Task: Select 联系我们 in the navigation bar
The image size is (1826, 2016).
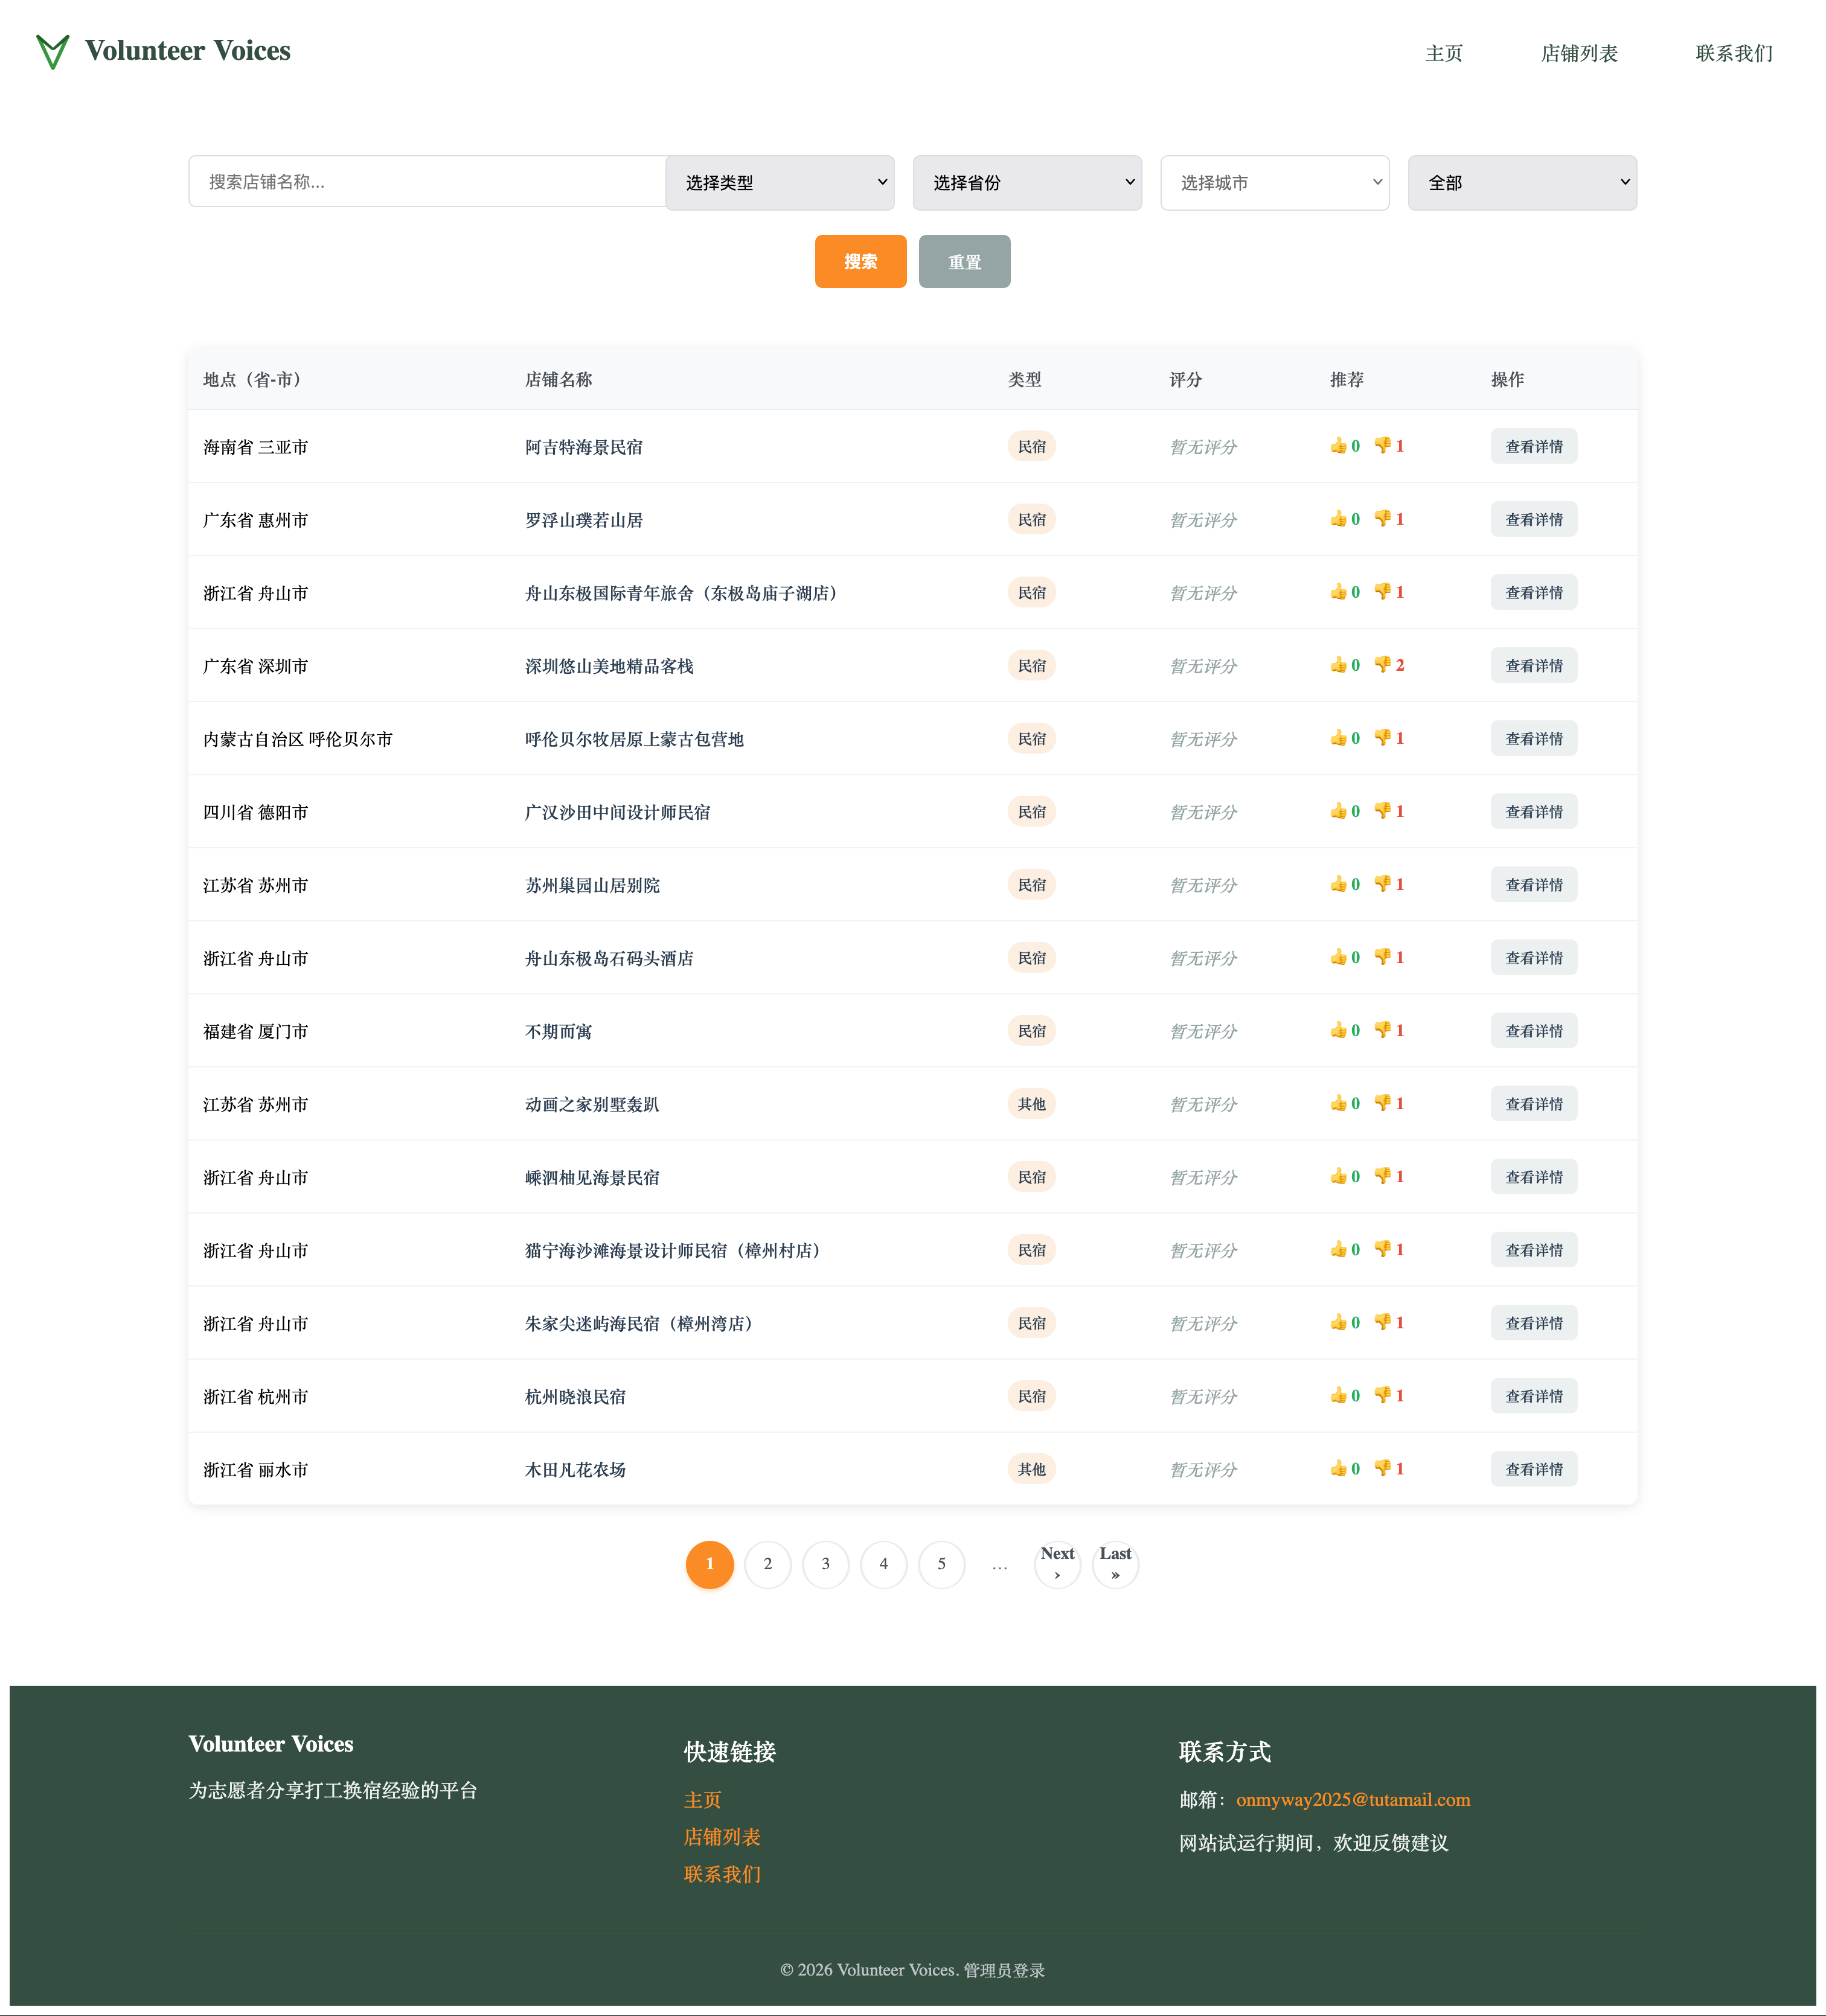Action: coord(1732,53)
